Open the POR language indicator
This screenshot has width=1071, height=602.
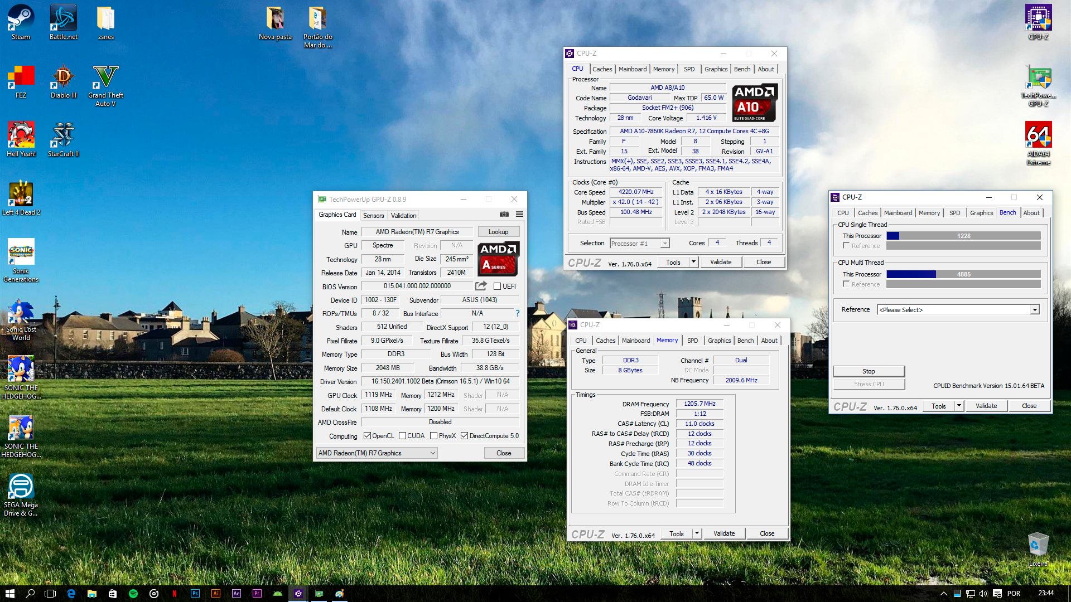(1014, 594)
